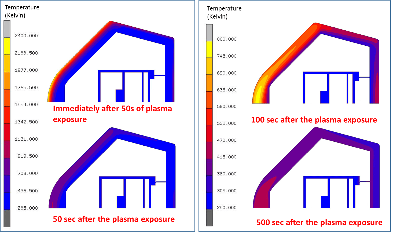Pick the dark gray swatch below 250.000

[x=209, y=218]
